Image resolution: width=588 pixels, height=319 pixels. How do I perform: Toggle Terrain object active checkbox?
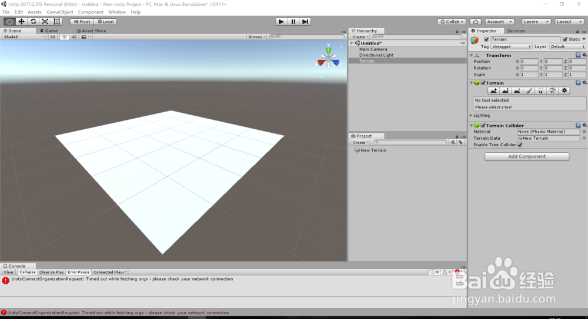pyautogui.click(x=486, y=39)
